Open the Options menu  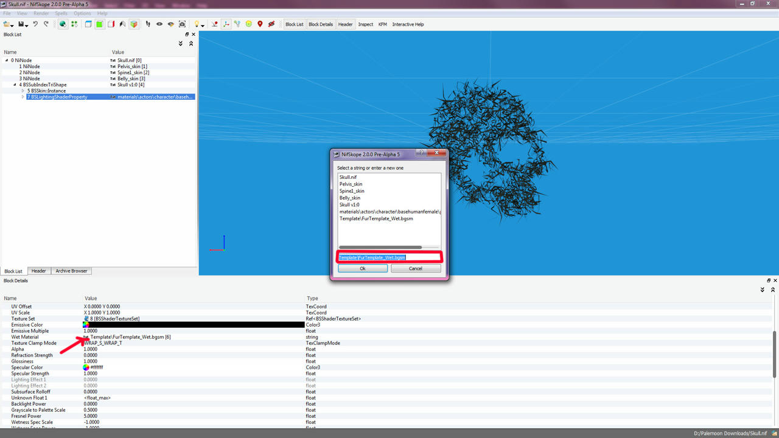click(82, 13)
